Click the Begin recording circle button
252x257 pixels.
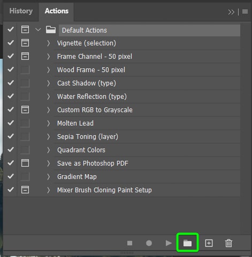coord(149,243)
